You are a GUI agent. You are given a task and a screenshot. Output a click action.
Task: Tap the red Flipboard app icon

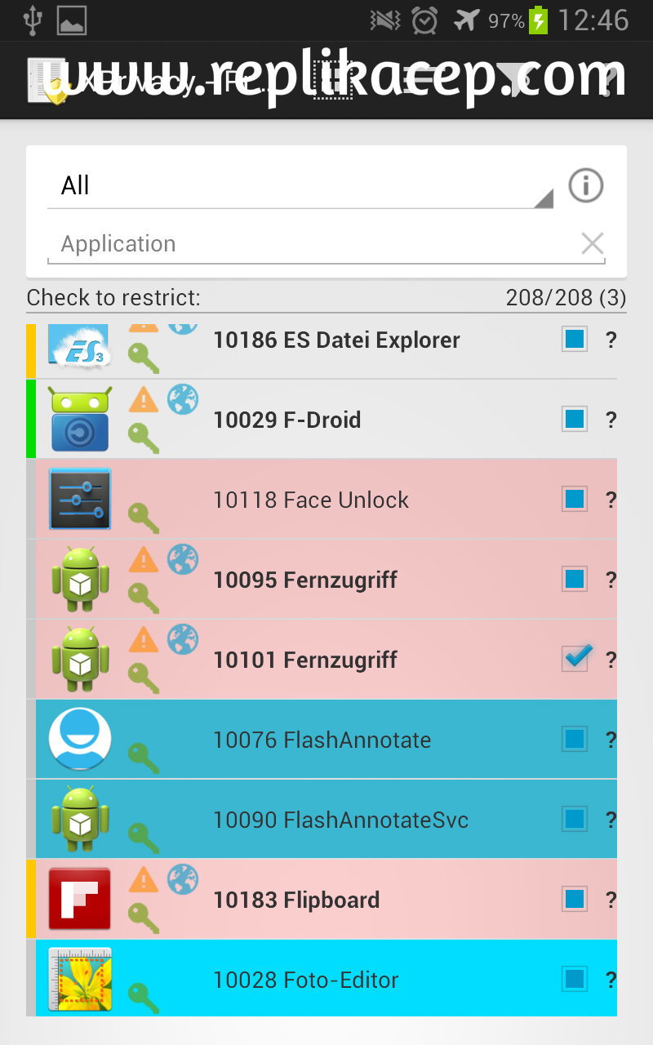(x=79, y=899)
